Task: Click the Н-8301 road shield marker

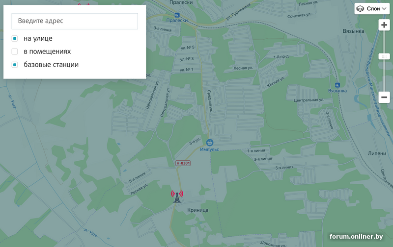Action: point(183,163)
